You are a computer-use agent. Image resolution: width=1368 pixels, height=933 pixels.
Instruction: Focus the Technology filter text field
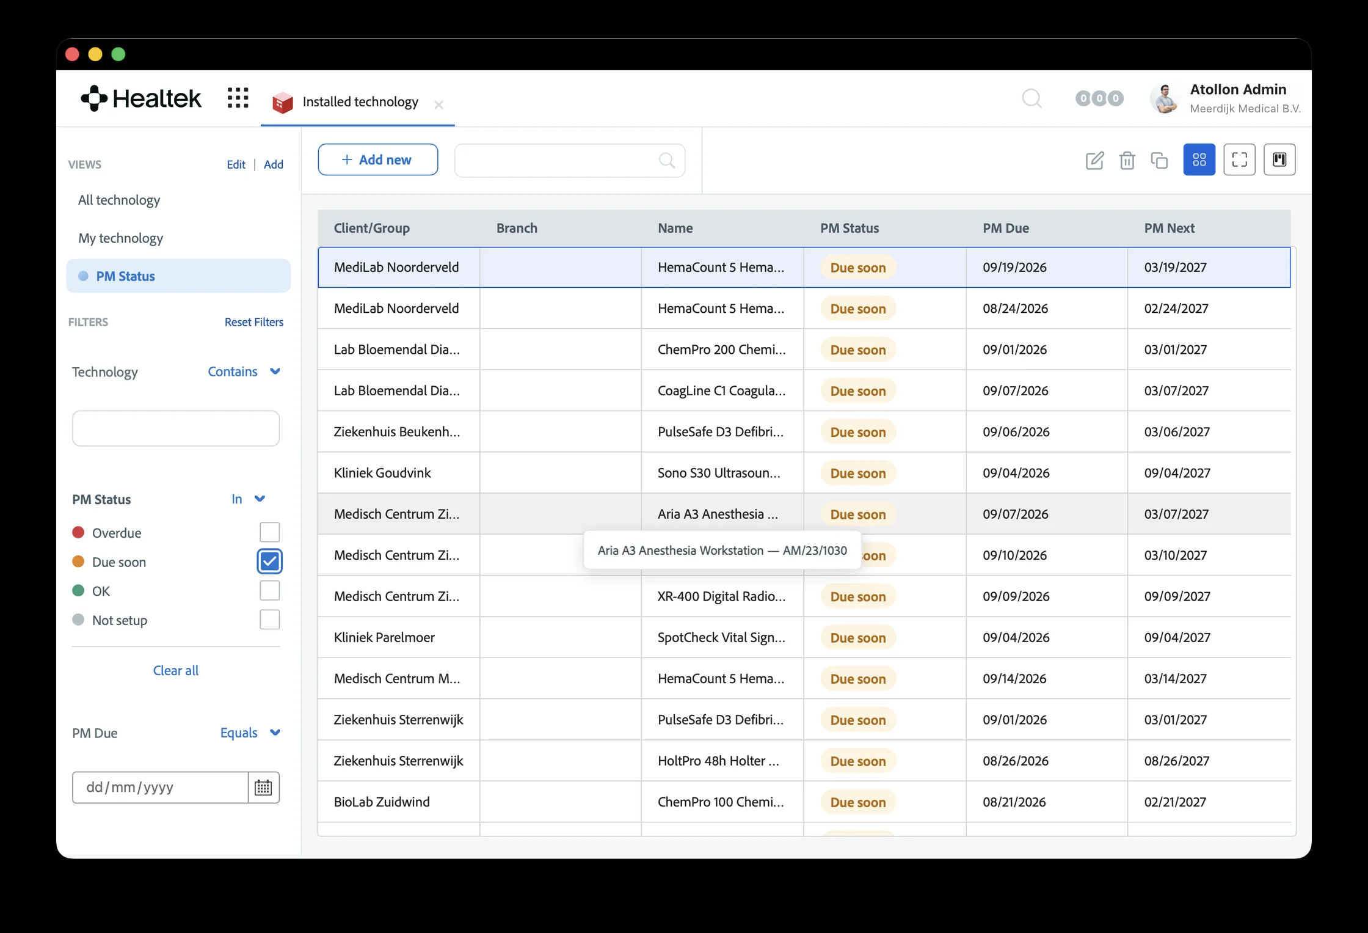(x=176, y=428)
